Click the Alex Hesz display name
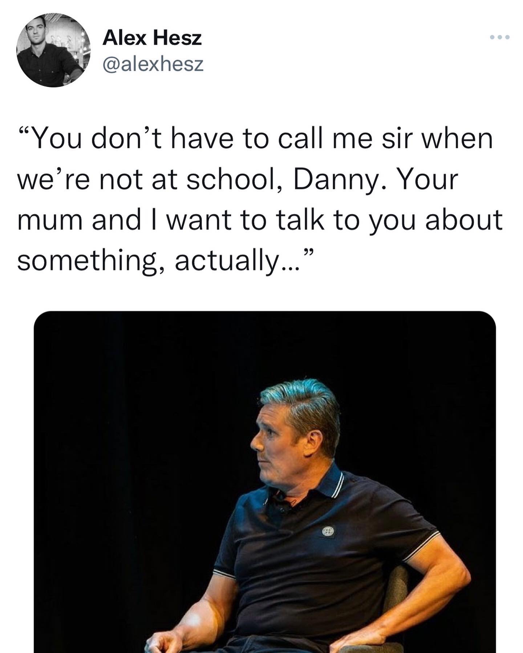This screenshot has width=523, height=653. click(152, 38)
